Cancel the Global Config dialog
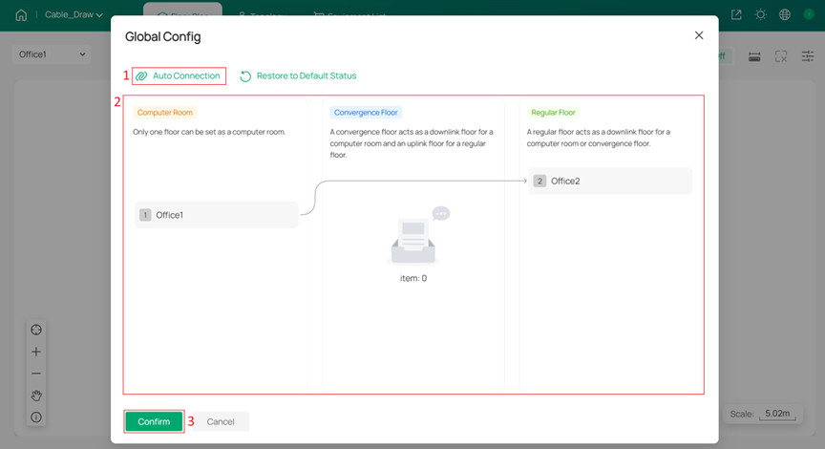The height and width of the screenshot is (449, 825). click(221, 421)
